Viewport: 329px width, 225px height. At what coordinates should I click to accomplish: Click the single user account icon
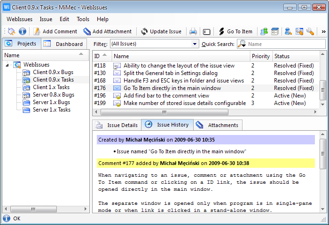288,31
